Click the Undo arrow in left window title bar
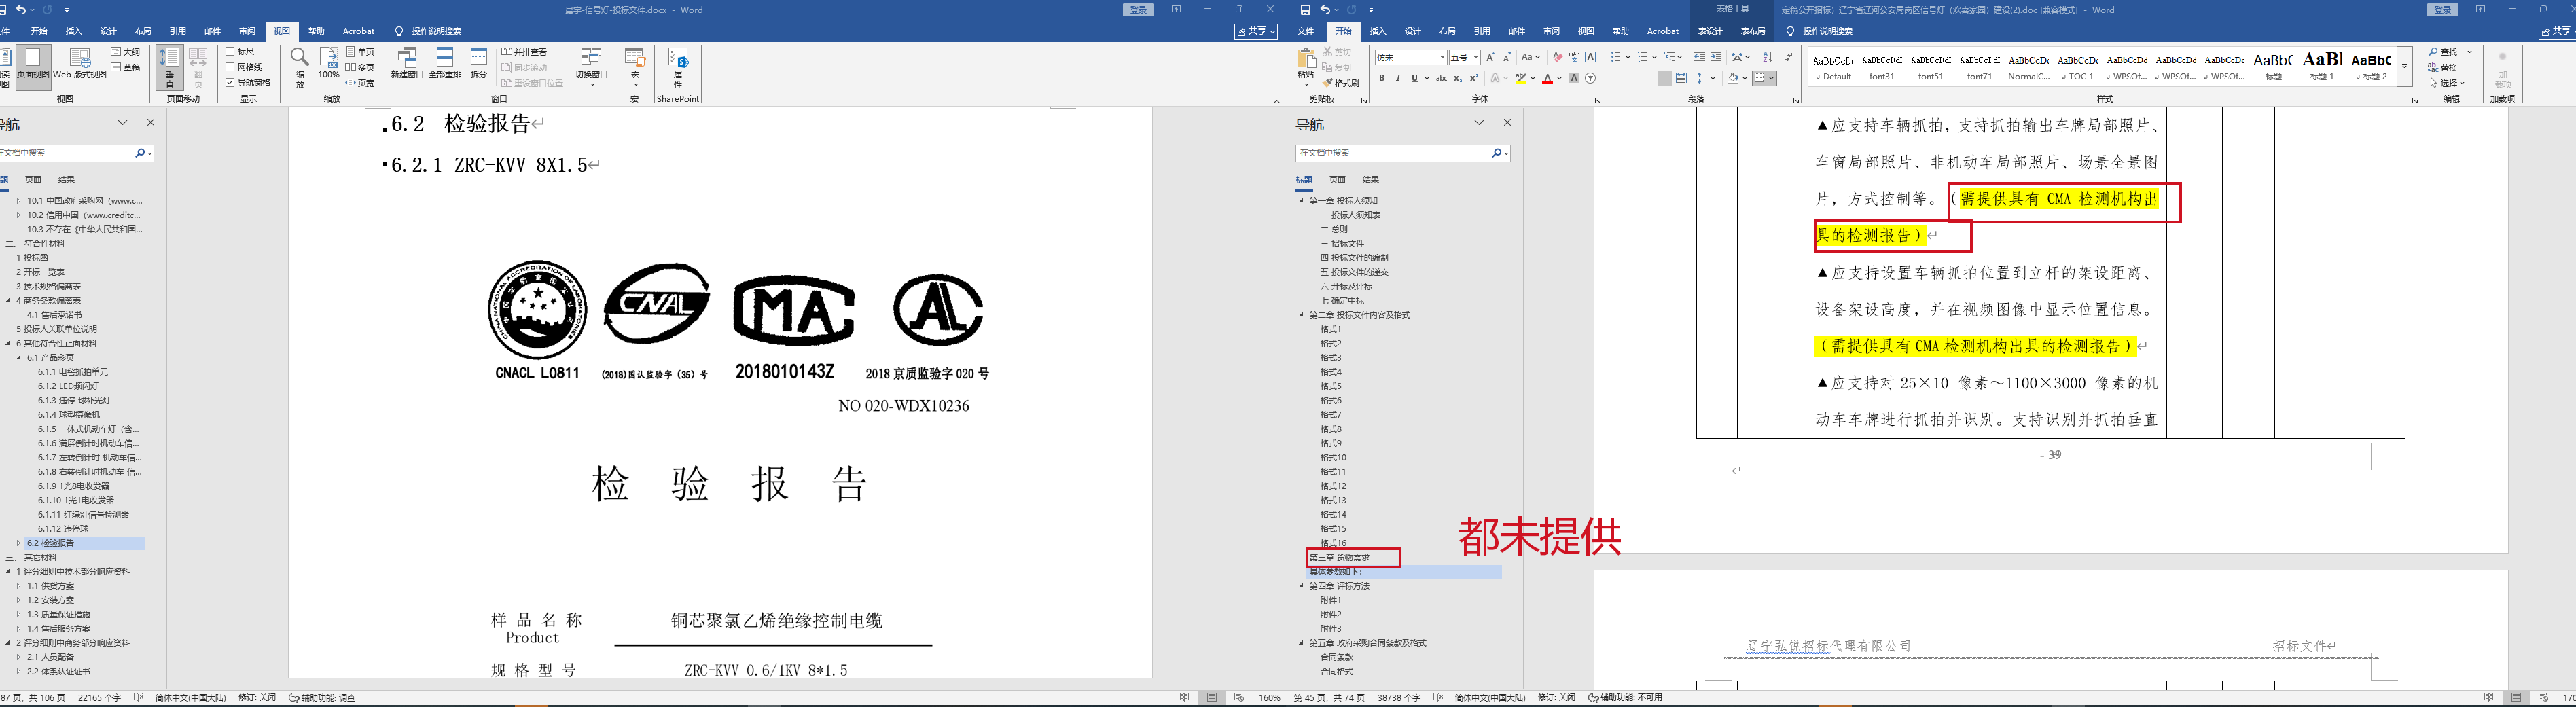2576x707 pixels. click(x=21, y=10)
